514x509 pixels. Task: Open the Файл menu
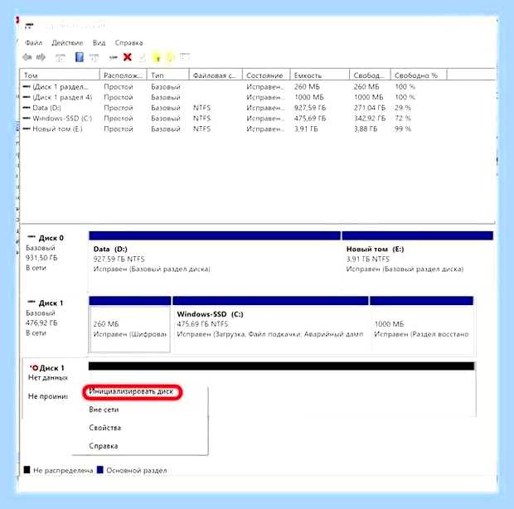[x=34, y=43]
